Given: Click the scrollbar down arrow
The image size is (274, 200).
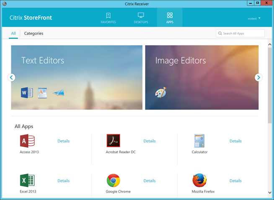Looking at the screenshot, I should coord(270,192).
